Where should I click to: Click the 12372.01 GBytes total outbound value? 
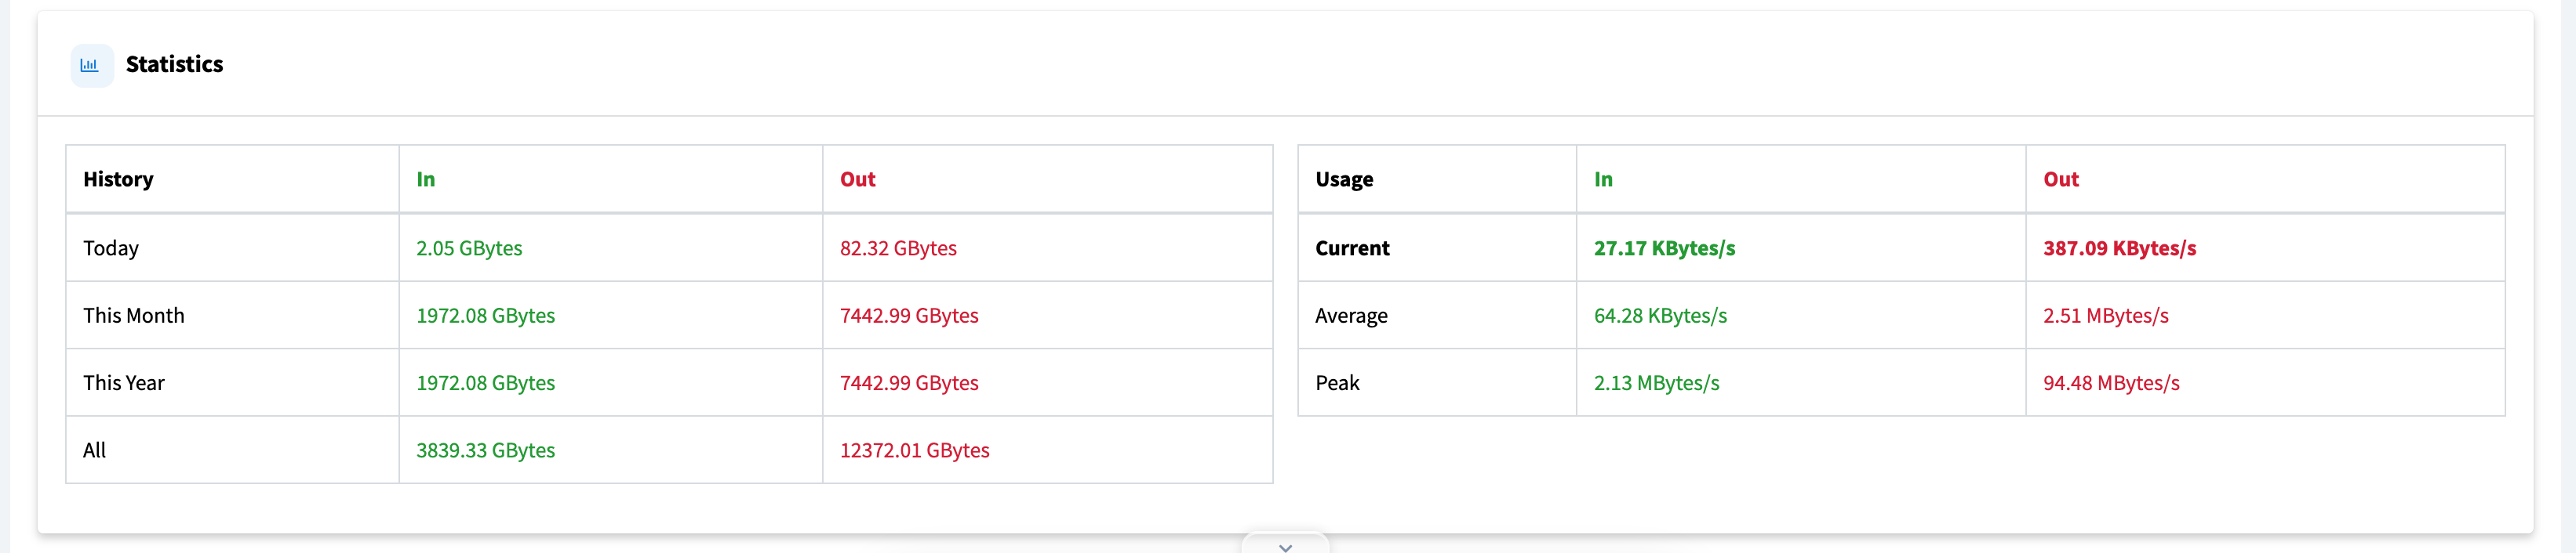click(x=915, y=450)
